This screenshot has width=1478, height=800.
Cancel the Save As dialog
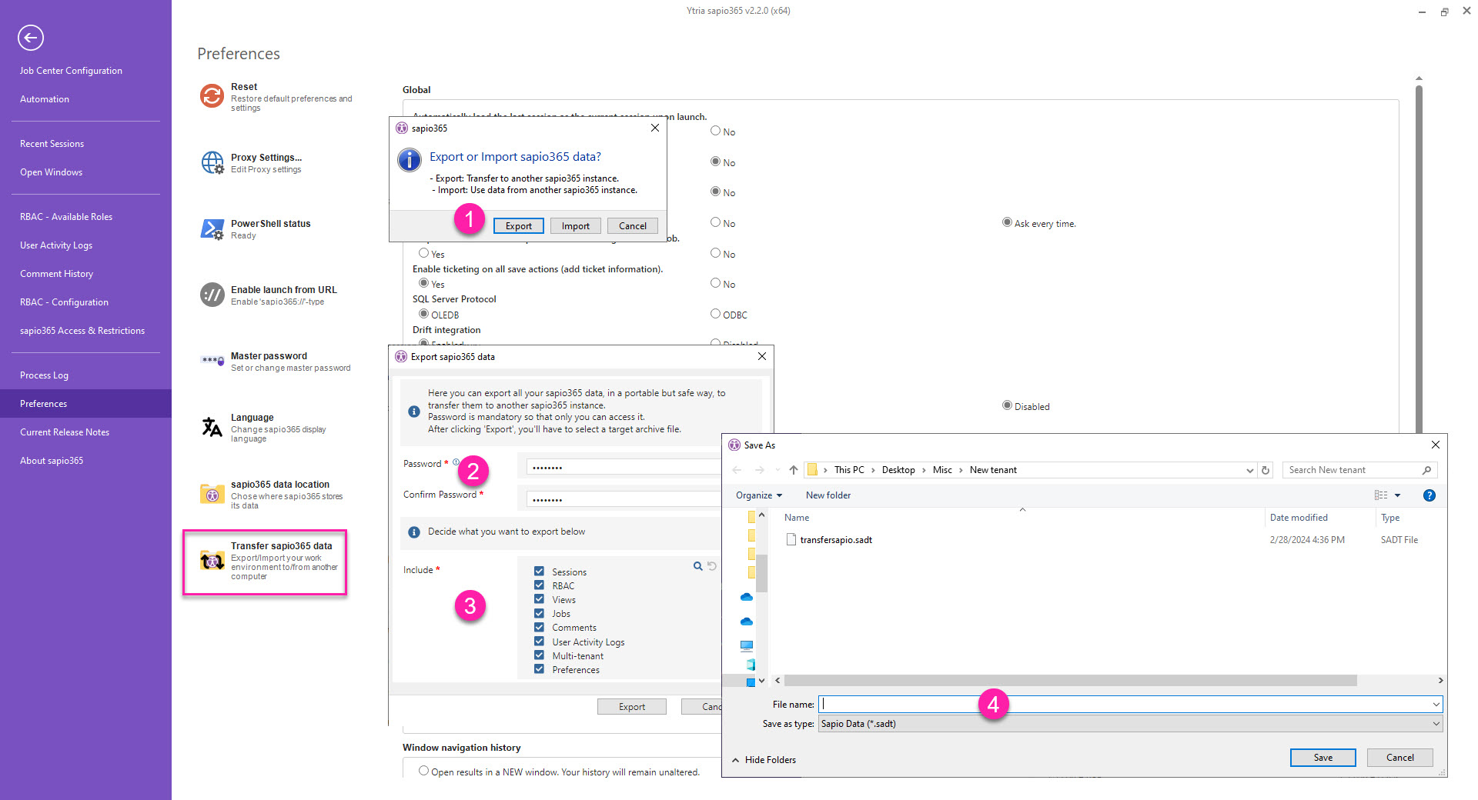1399,758
